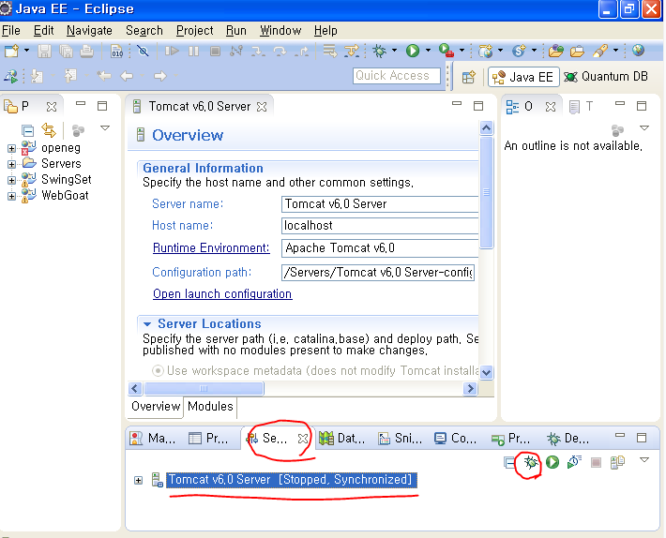Switch to the Markers tab
The width and height of the screenshot is (666, 538).
(153, 439)
